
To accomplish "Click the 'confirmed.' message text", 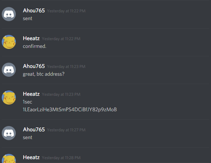I will [34, 46].
